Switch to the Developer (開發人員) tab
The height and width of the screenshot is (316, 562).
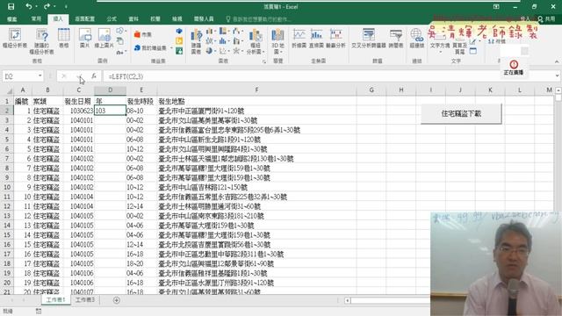pos(204,18)
